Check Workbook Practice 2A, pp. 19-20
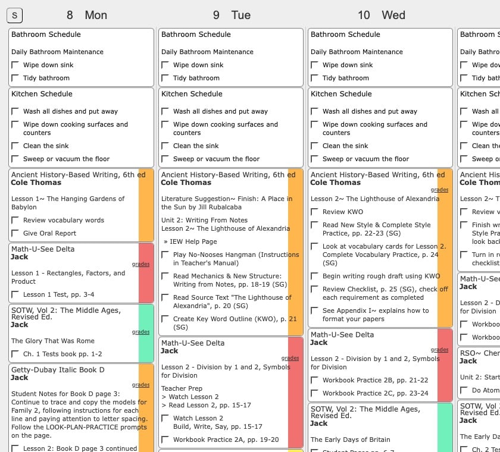The image size is (500, 452). pos(165,440)
